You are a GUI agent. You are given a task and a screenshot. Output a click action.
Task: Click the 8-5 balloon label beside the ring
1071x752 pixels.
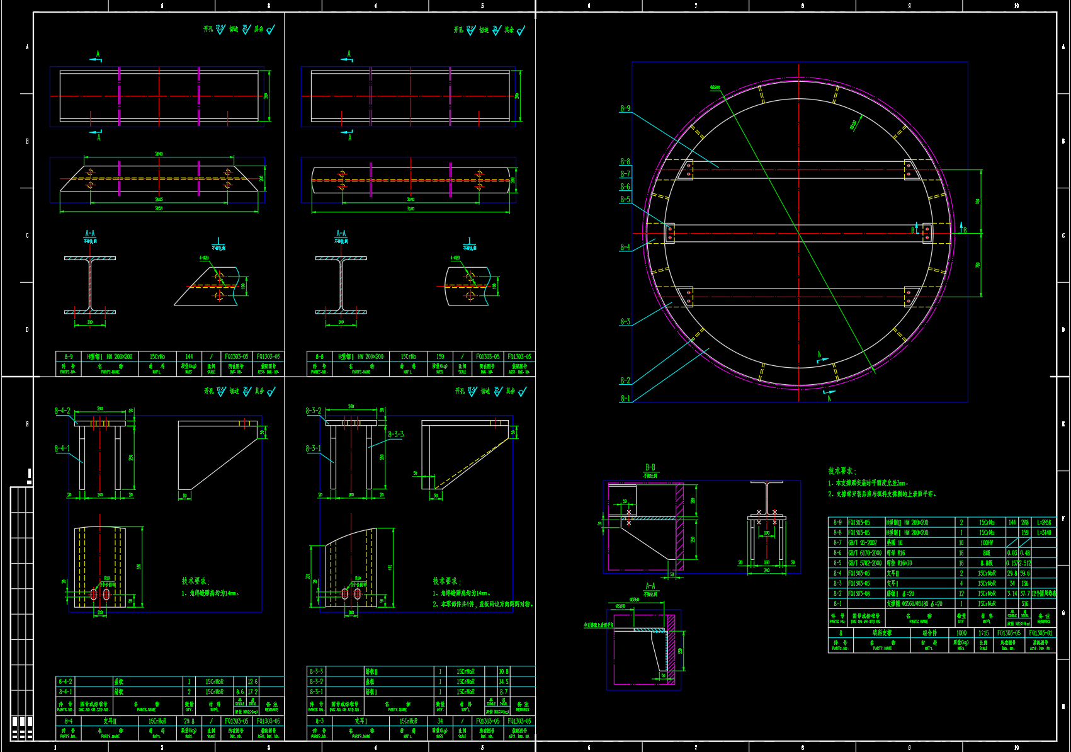coord(625,199)
